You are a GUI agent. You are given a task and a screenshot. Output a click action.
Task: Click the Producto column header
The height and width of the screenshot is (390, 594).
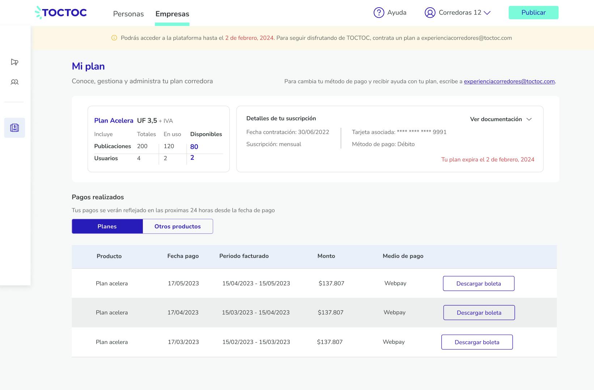(109, 256)
